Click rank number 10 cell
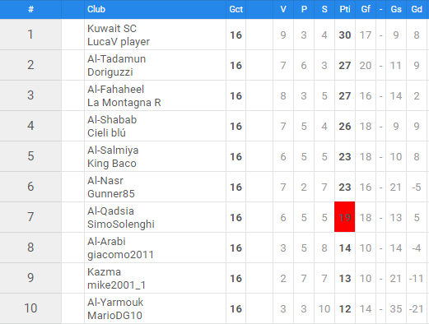Viewport: 429px width, 324px height. point(30,308)
